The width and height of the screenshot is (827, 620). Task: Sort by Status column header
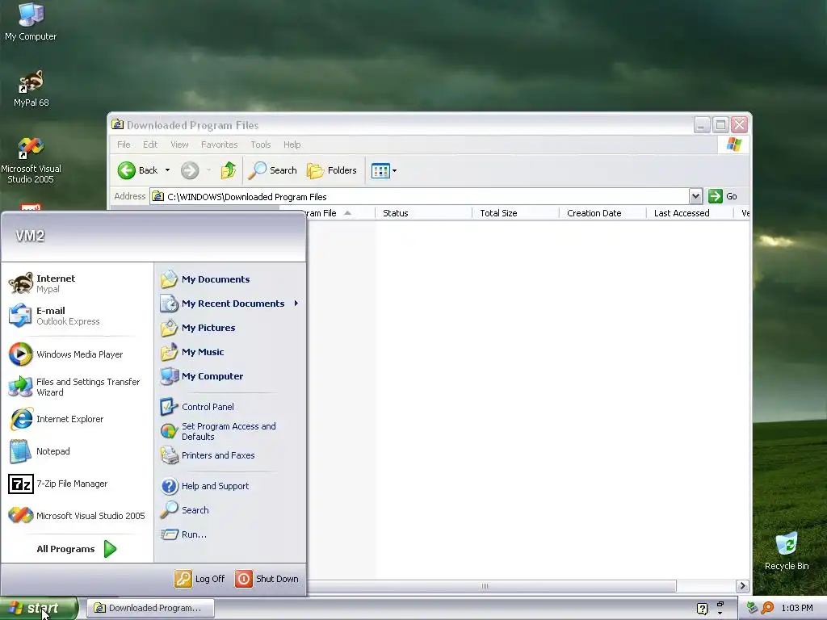click(x=423, y=213)
